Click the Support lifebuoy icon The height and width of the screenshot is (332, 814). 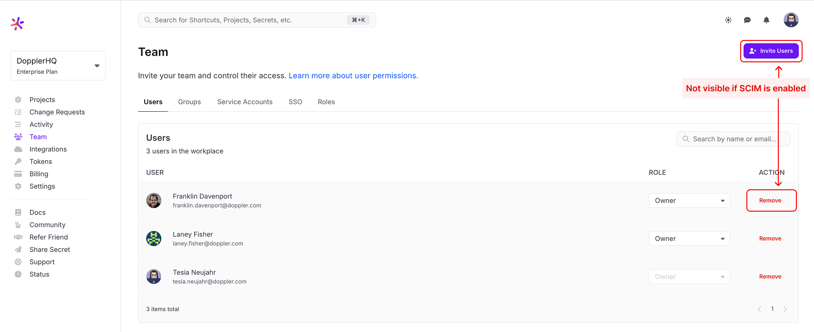18,262
